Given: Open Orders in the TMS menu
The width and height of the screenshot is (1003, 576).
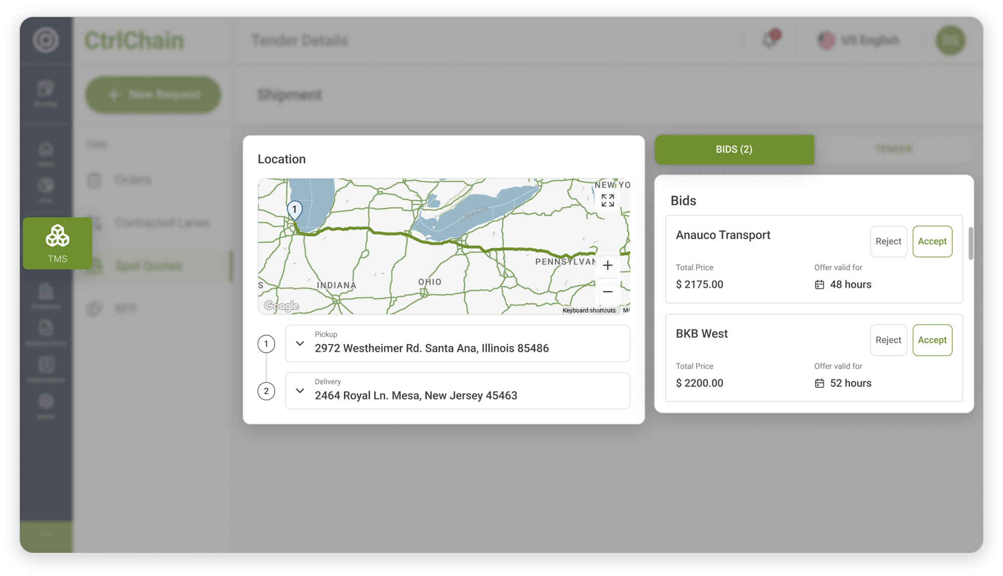Looking at the screenshot, I should coord(132,180).
